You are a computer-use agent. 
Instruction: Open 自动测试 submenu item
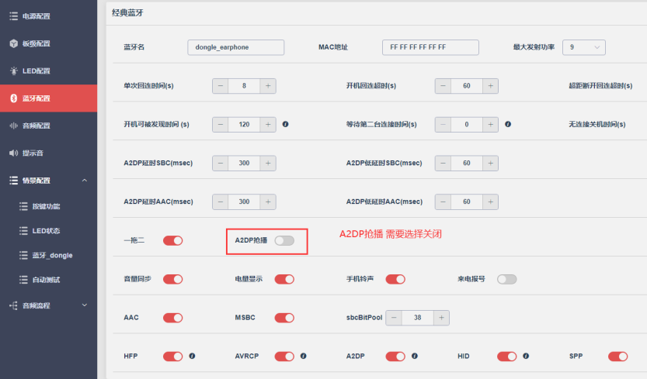tap(48, 280)
